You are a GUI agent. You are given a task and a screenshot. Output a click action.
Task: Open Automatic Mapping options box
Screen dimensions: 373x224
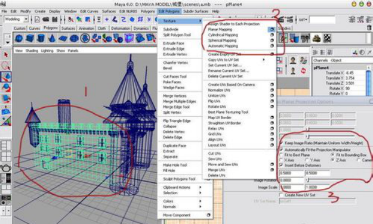tap(272, 46)
